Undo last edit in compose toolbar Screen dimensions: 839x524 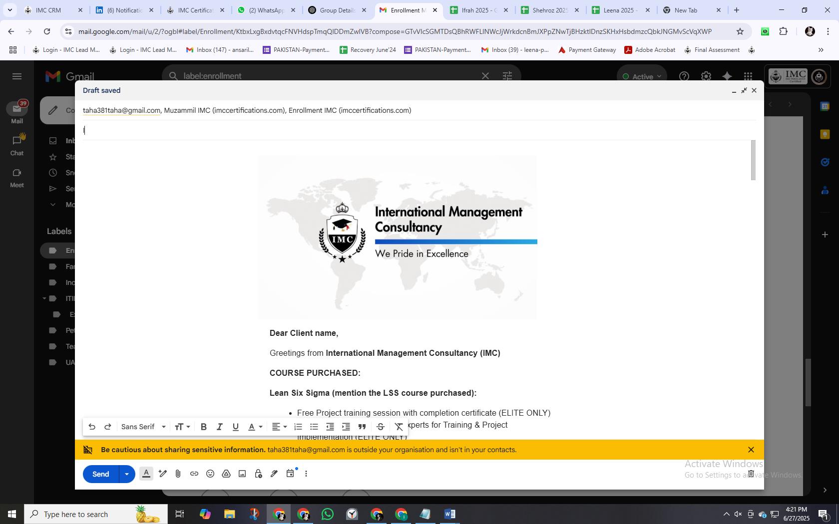pos(92,427)
